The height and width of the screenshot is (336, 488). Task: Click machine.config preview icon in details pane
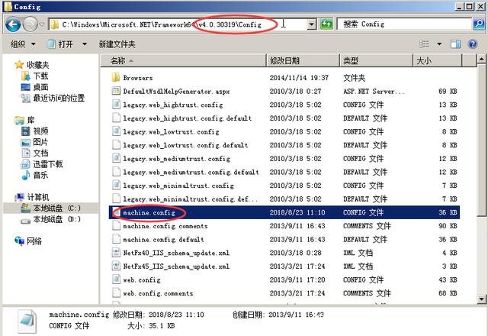27,321
